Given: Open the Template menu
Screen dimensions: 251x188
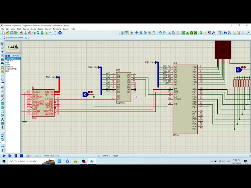Looking at the screenshot, I should tap(57, 29).
